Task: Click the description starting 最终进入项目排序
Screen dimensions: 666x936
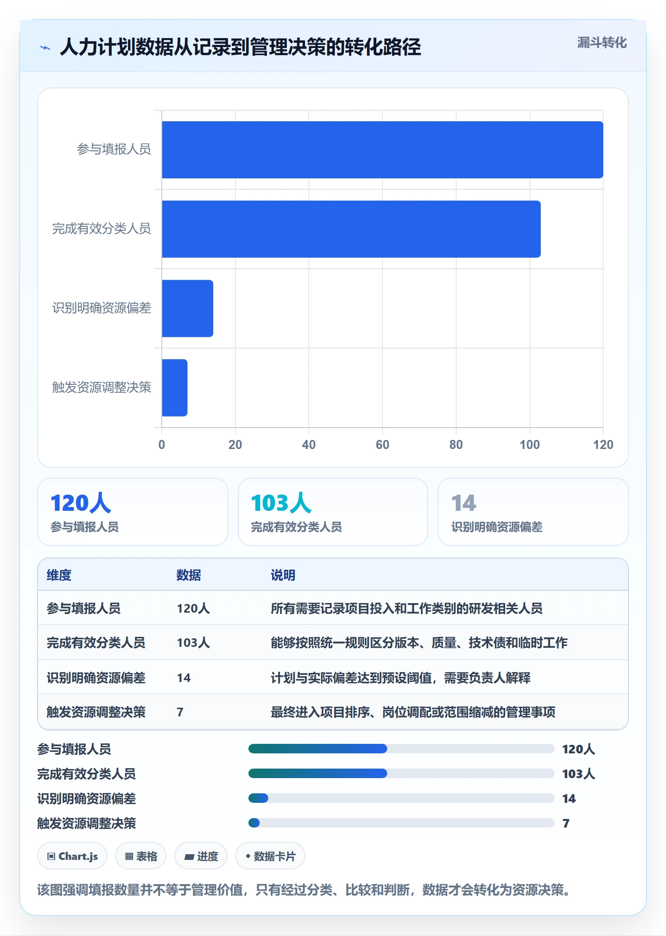Action: [x=413, y=712]
